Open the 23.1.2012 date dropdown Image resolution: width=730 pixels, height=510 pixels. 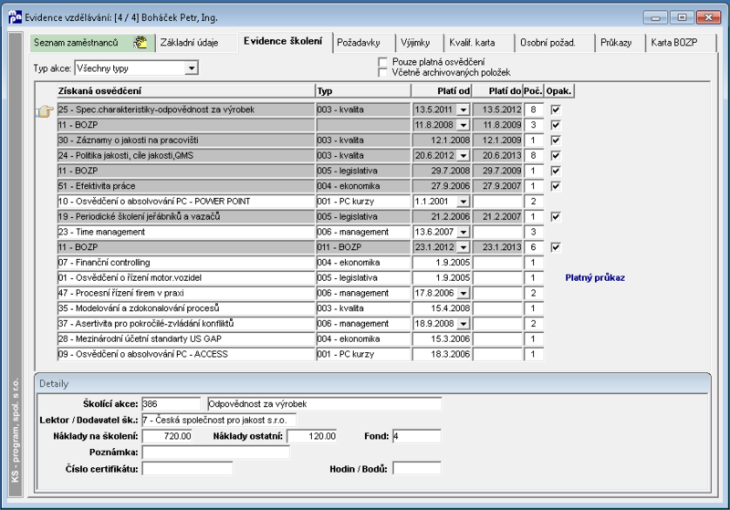[x=464, y=247]
